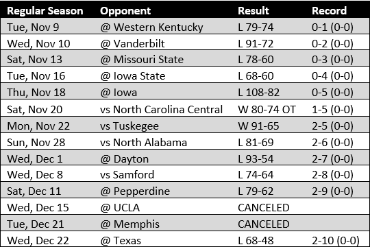
Task: Click the Record column header
Action: pyautogui.click(x=329, y=11)
